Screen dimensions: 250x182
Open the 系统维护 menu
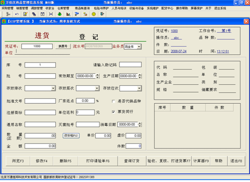click(x=153, y=8)
